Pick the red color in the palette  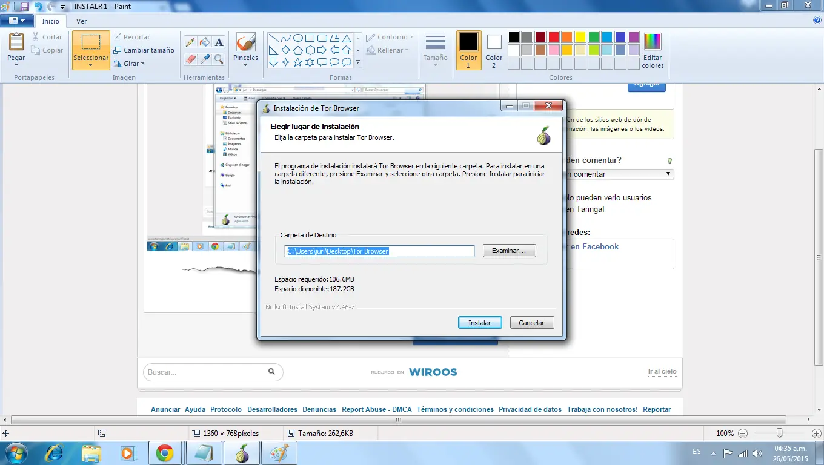click(x=554, y=37)
